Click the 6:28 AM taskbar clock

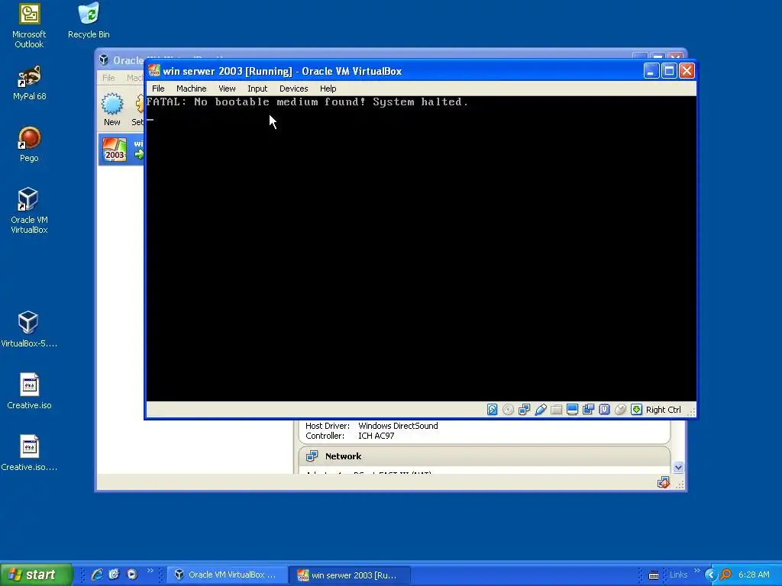pyautogui.click(x=754, y=575)
